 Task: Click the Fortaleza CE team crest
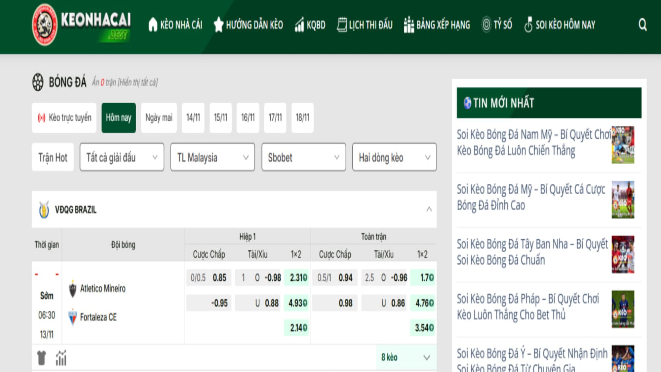73,317
